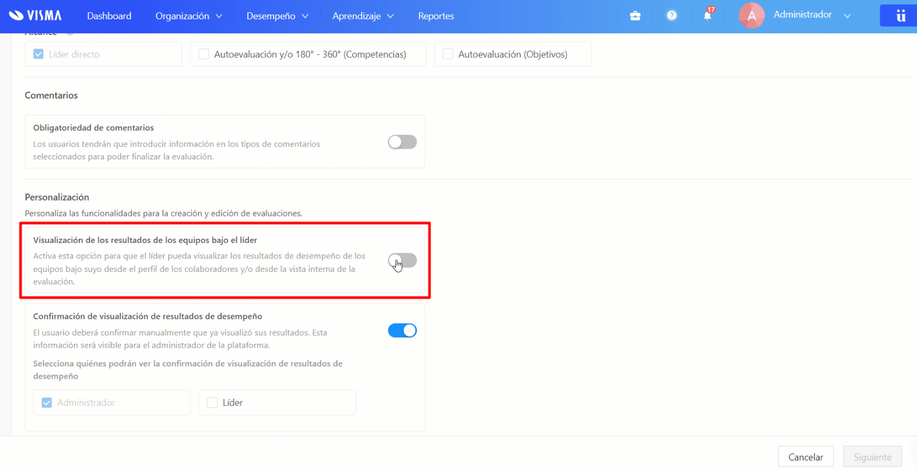Click the Obligatoriedad de comentarios title
917x471 pixels.
point(93,128)
